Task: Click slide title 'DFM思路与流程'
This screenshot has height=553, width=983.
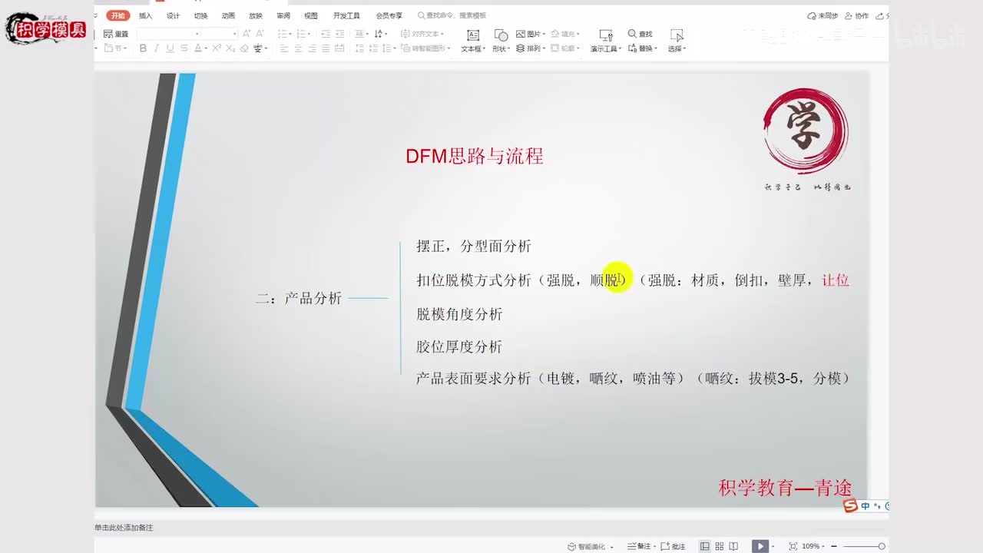Action: tap(475, 157)
